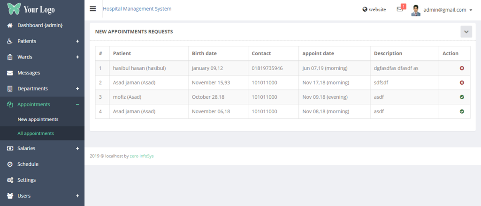Click red X icon for row 2
The height and width of the screenshot is (206, 481).
click(x=462, y=83)
